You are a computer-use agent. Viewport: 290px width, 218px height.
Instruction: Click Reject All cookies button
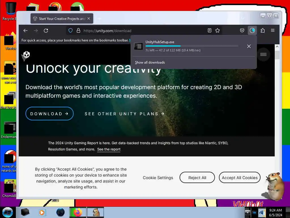coord(197,178)
